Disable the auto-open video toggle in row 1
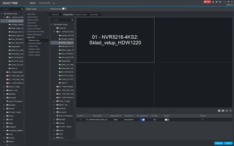This screenshot has width=234, height=146. tap(142, 119)
